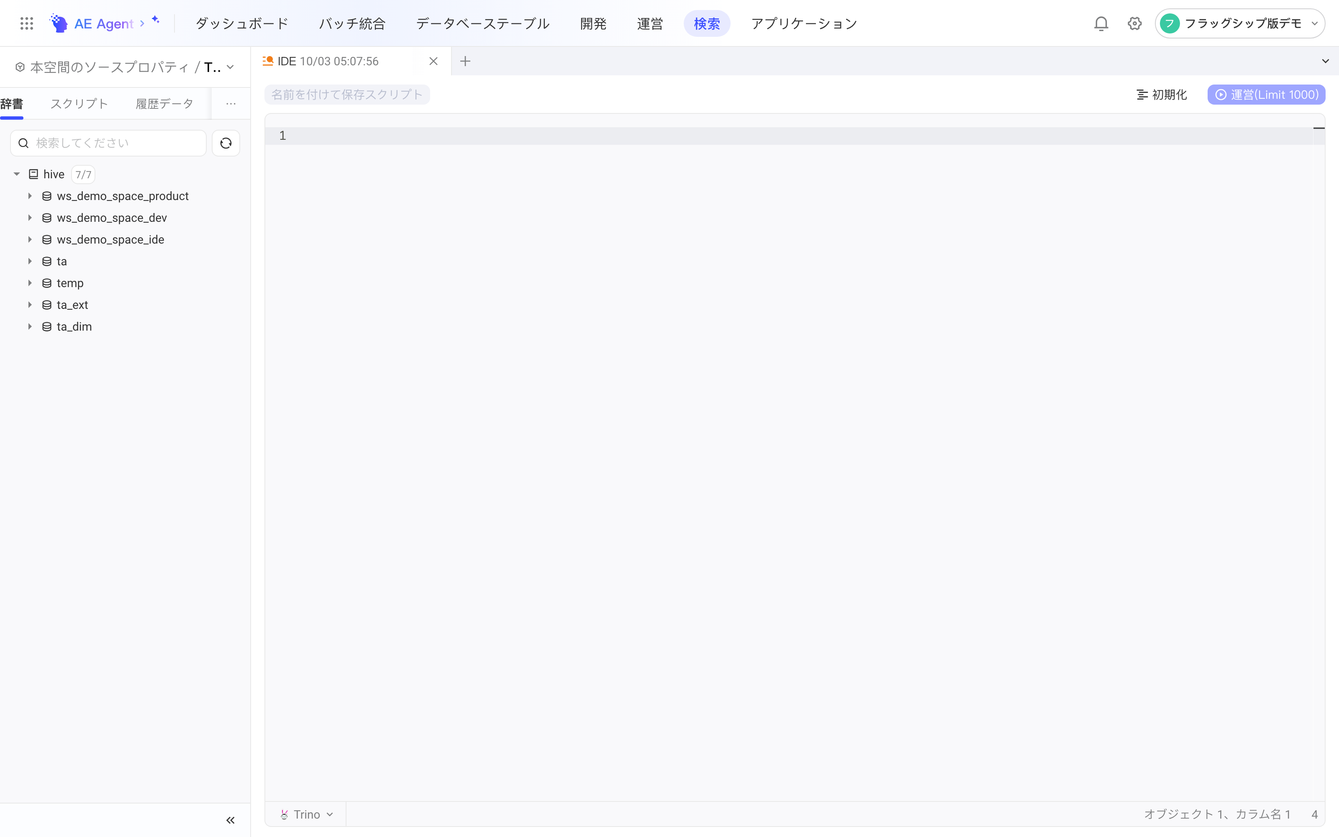Collapse the hive tree node
The image size is (1339, 837).
pyautogui.click(x=17, y=175)
